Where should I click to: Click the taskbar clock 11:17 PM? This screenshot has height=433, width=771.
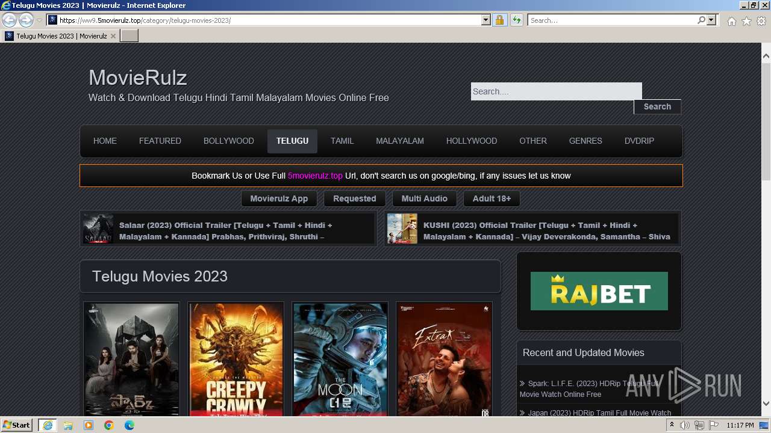coord(740,425)
